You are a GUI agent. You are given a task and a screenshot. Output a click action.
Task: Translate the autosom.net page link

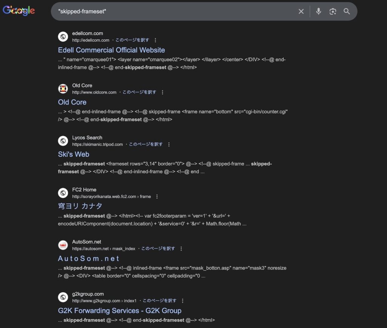[158, 248]
